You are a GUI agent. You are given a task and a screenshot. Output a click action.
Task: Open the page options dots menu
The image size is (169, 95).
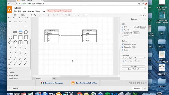pyautogui.click(x=34, y=79)
